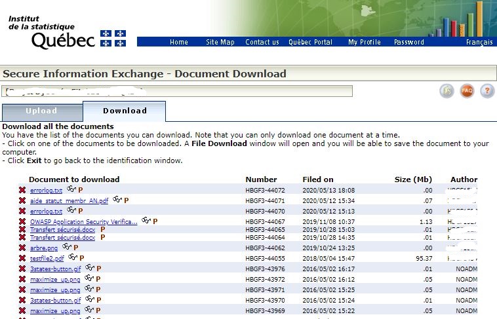Switch to the Upload tab
497x319 pixels.
coord(42,112)
